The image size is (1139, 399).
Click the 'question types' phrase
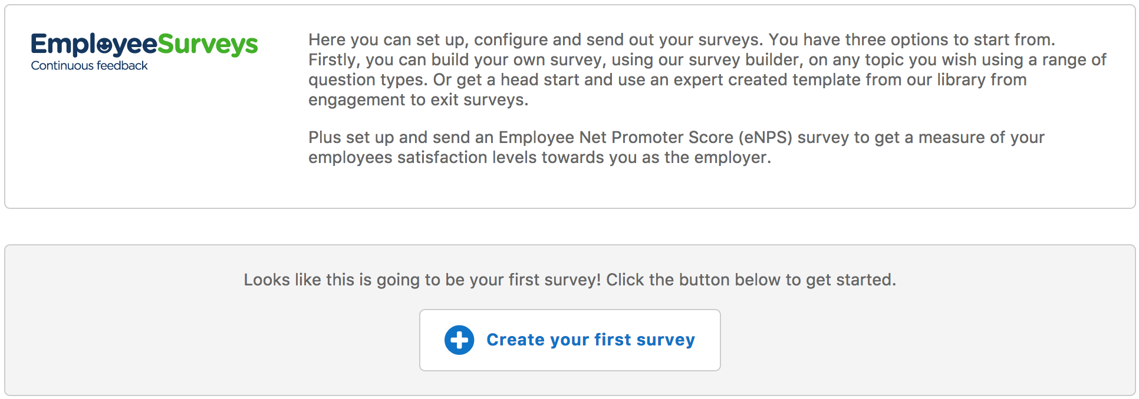367,79
